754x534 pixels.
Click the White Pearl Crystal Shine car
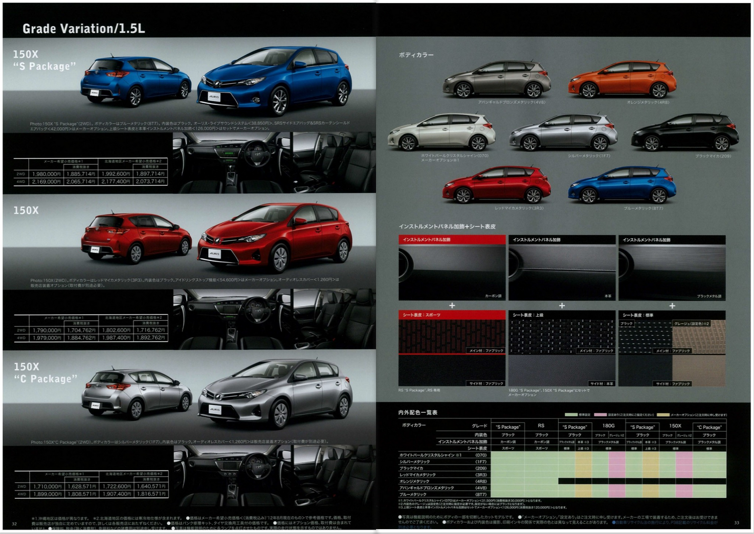coord(441,132)
